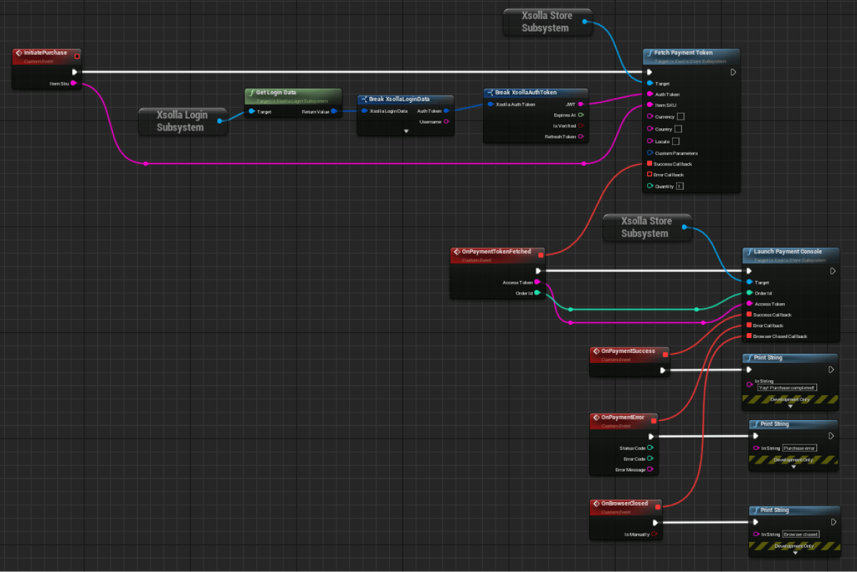Click the Fetch Payment Token exec output pin
857x572 pixels.
pos(733,72)
